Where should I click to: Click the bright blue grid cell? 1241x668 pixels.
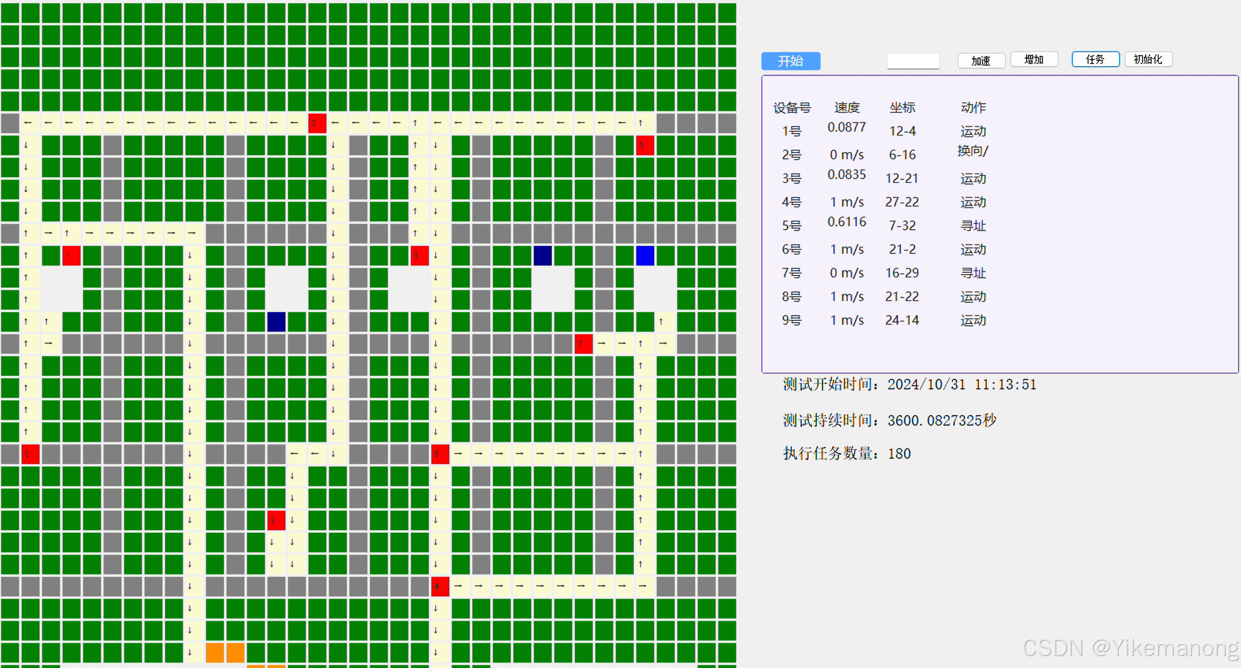point(645,255)
